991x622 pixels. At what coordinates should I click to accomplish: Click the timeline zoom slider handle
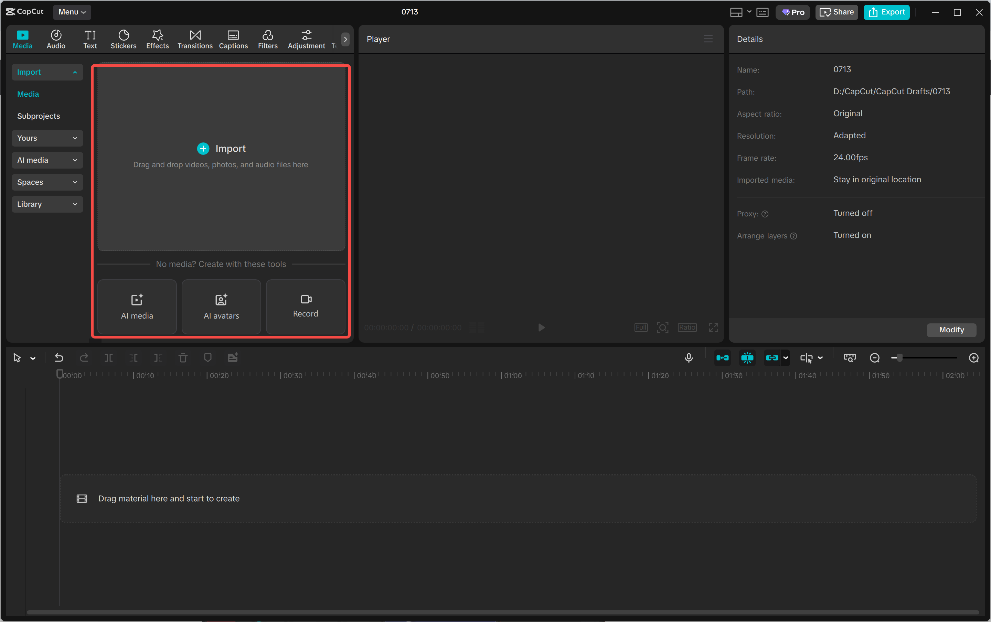(900, 358)
